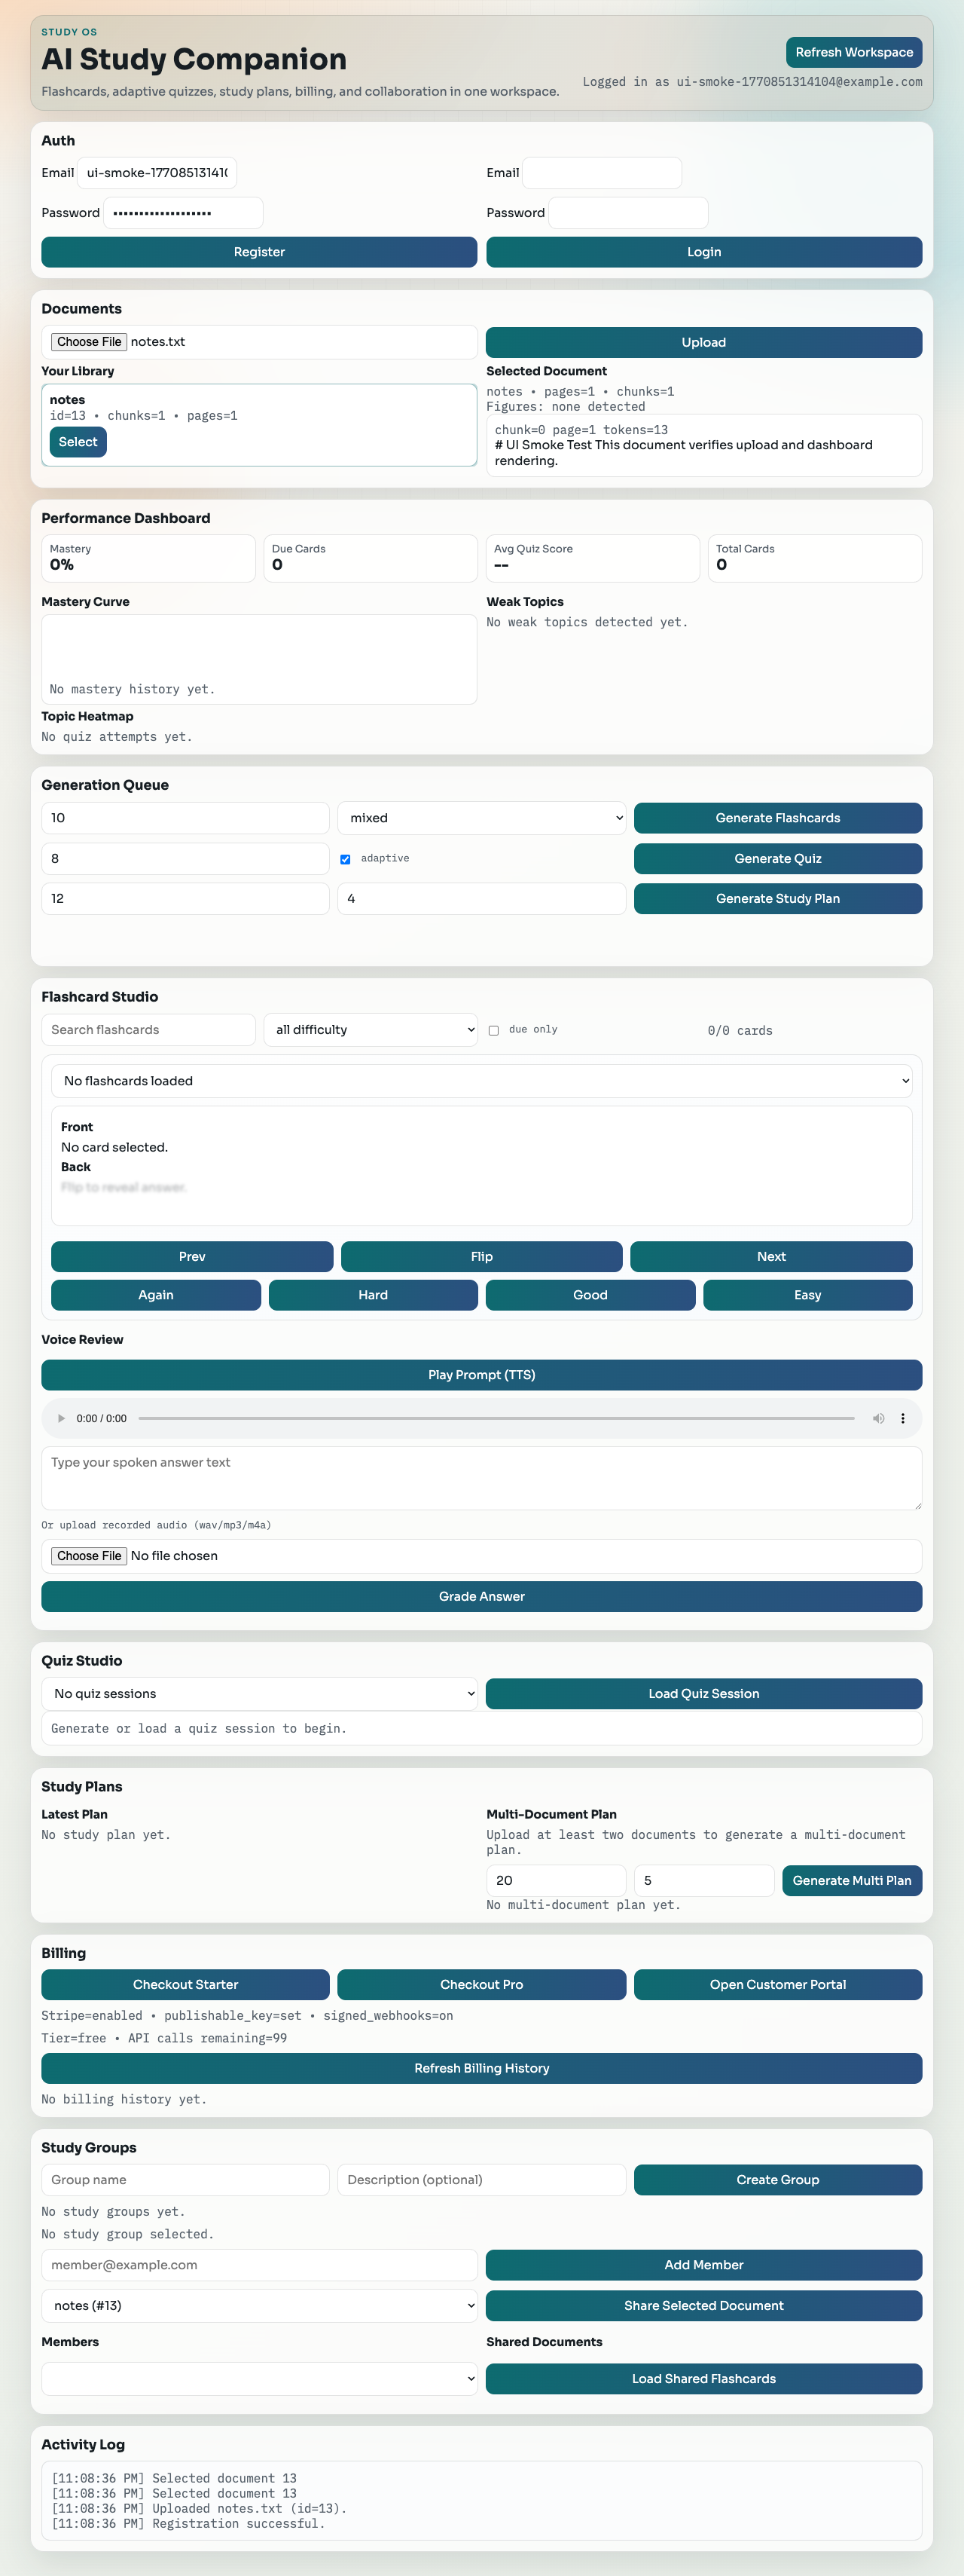Focus the spoken answer text area
964x2576 pixels.
click(x=481, y=1478)
